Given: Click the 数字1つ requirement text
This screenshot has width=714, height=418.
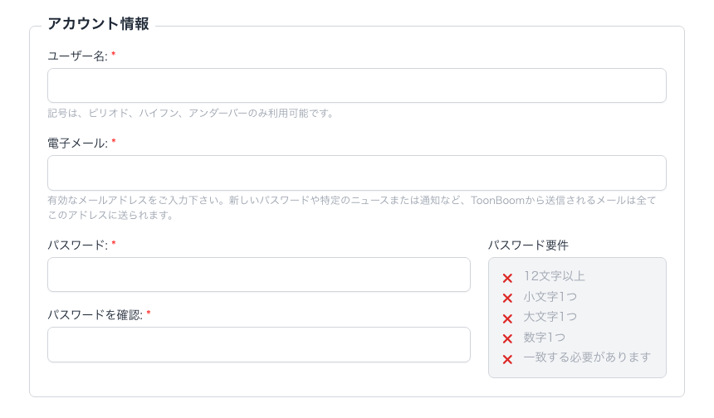Looking at the screenshot, I should pos(544,337).
